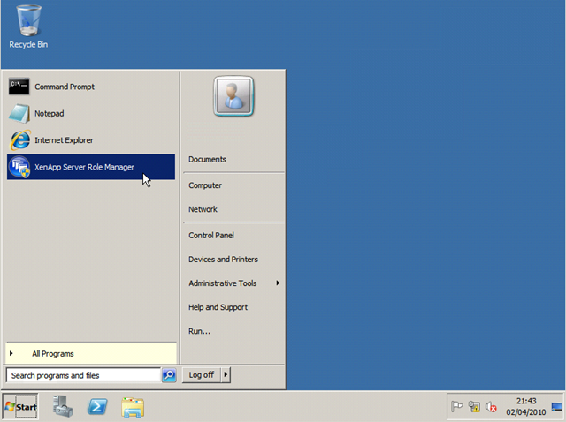Click the network status tray icon

tap(474, 406)
